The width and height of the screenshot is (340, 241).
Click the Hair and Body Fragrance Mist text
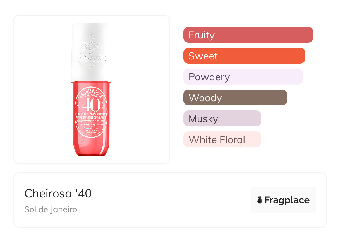pyautogui.click(x=91, y=124)
